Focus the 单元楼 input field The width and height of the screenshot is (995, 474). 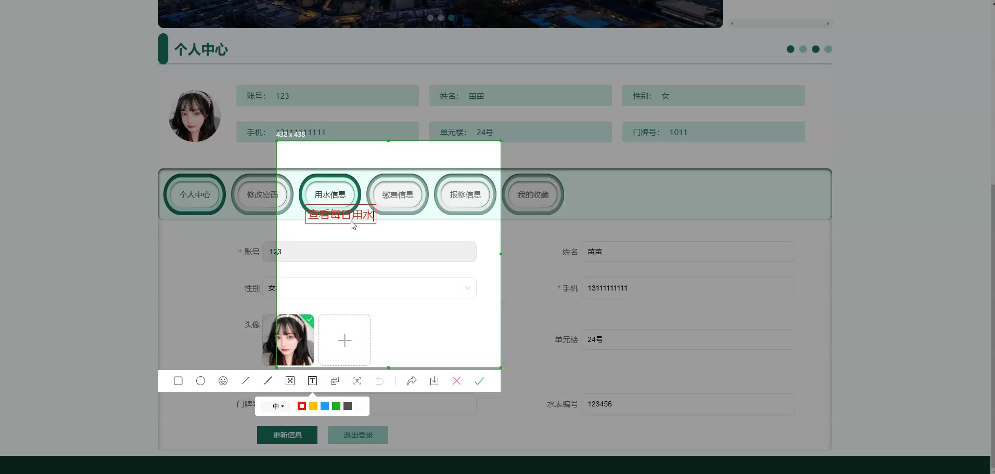click(688, 339)
